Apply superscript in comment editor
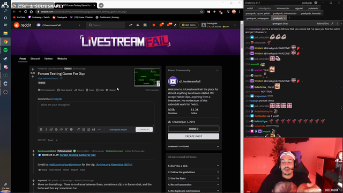343x193 pixels. pyautogui.click(x=66, y=130)
